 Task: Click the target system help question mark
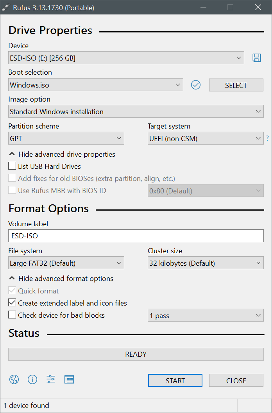pyautogui.click(x=268, y=138)
